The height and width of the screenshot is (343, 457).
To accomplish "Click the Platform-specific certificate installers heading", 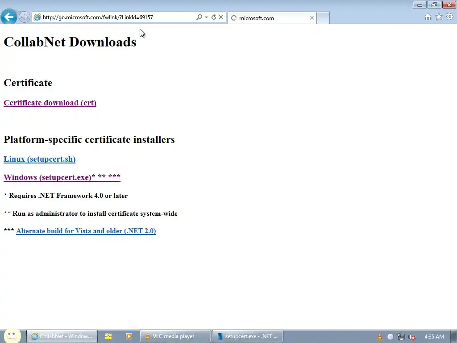I will pyautogui.click(x=89, y=140).
